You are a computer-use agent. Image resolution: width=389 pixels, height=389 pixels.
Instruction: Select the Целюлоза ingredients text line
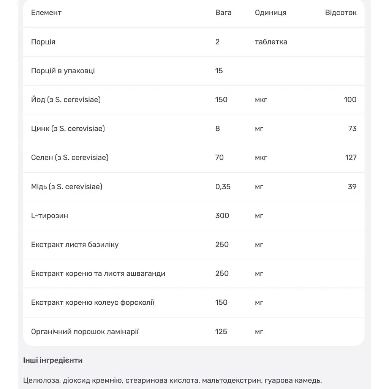[172, 380]
